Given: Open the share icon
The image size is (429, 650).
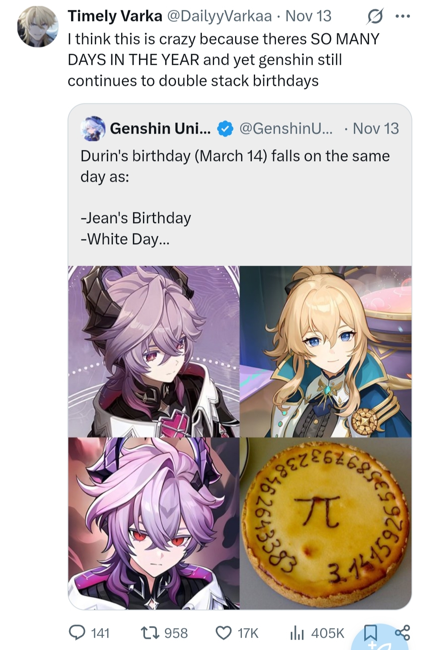Looking at the screenshot, I should click(x=402, y=632).
